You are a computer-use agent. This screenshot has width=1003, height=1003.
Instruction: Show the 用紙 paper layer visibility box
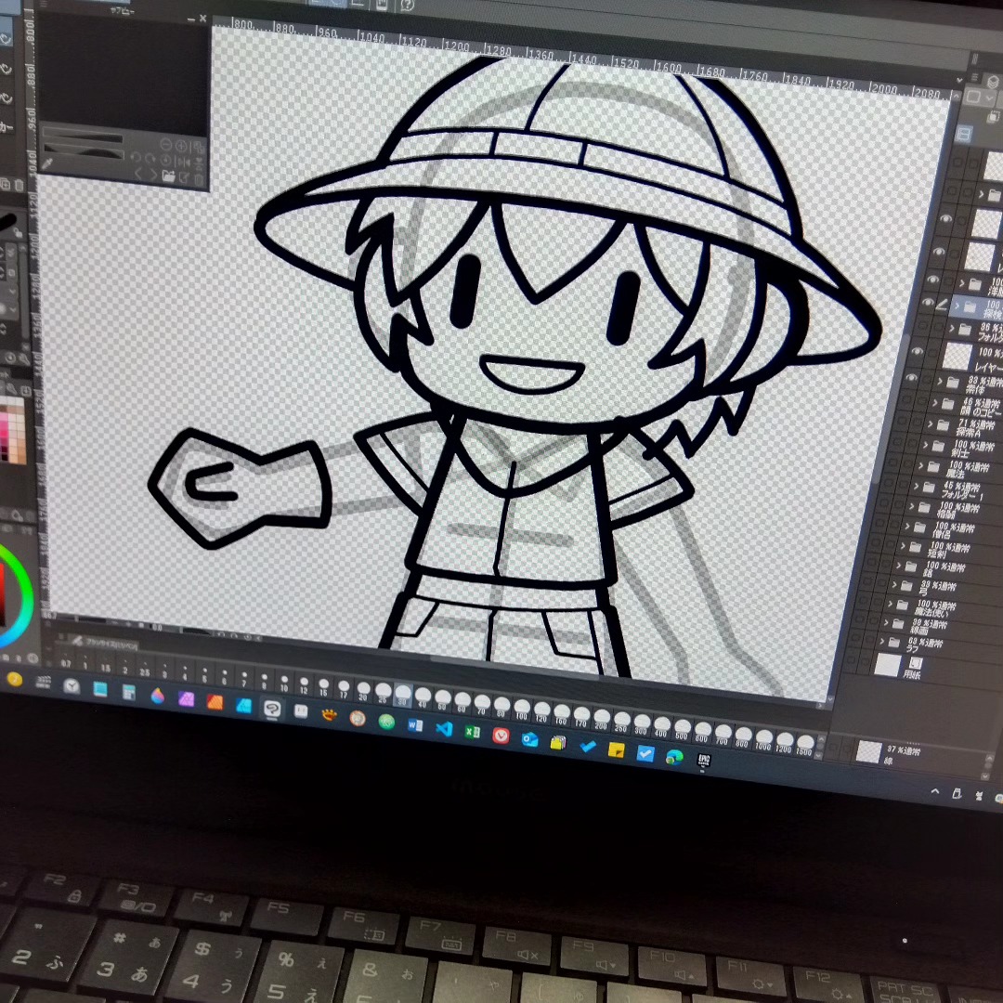pyautogui.click(x=850, y=661)
